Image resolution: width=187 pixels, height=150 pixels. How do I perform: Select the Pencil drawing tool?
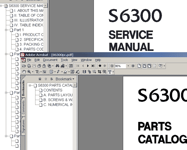point(58,72)
